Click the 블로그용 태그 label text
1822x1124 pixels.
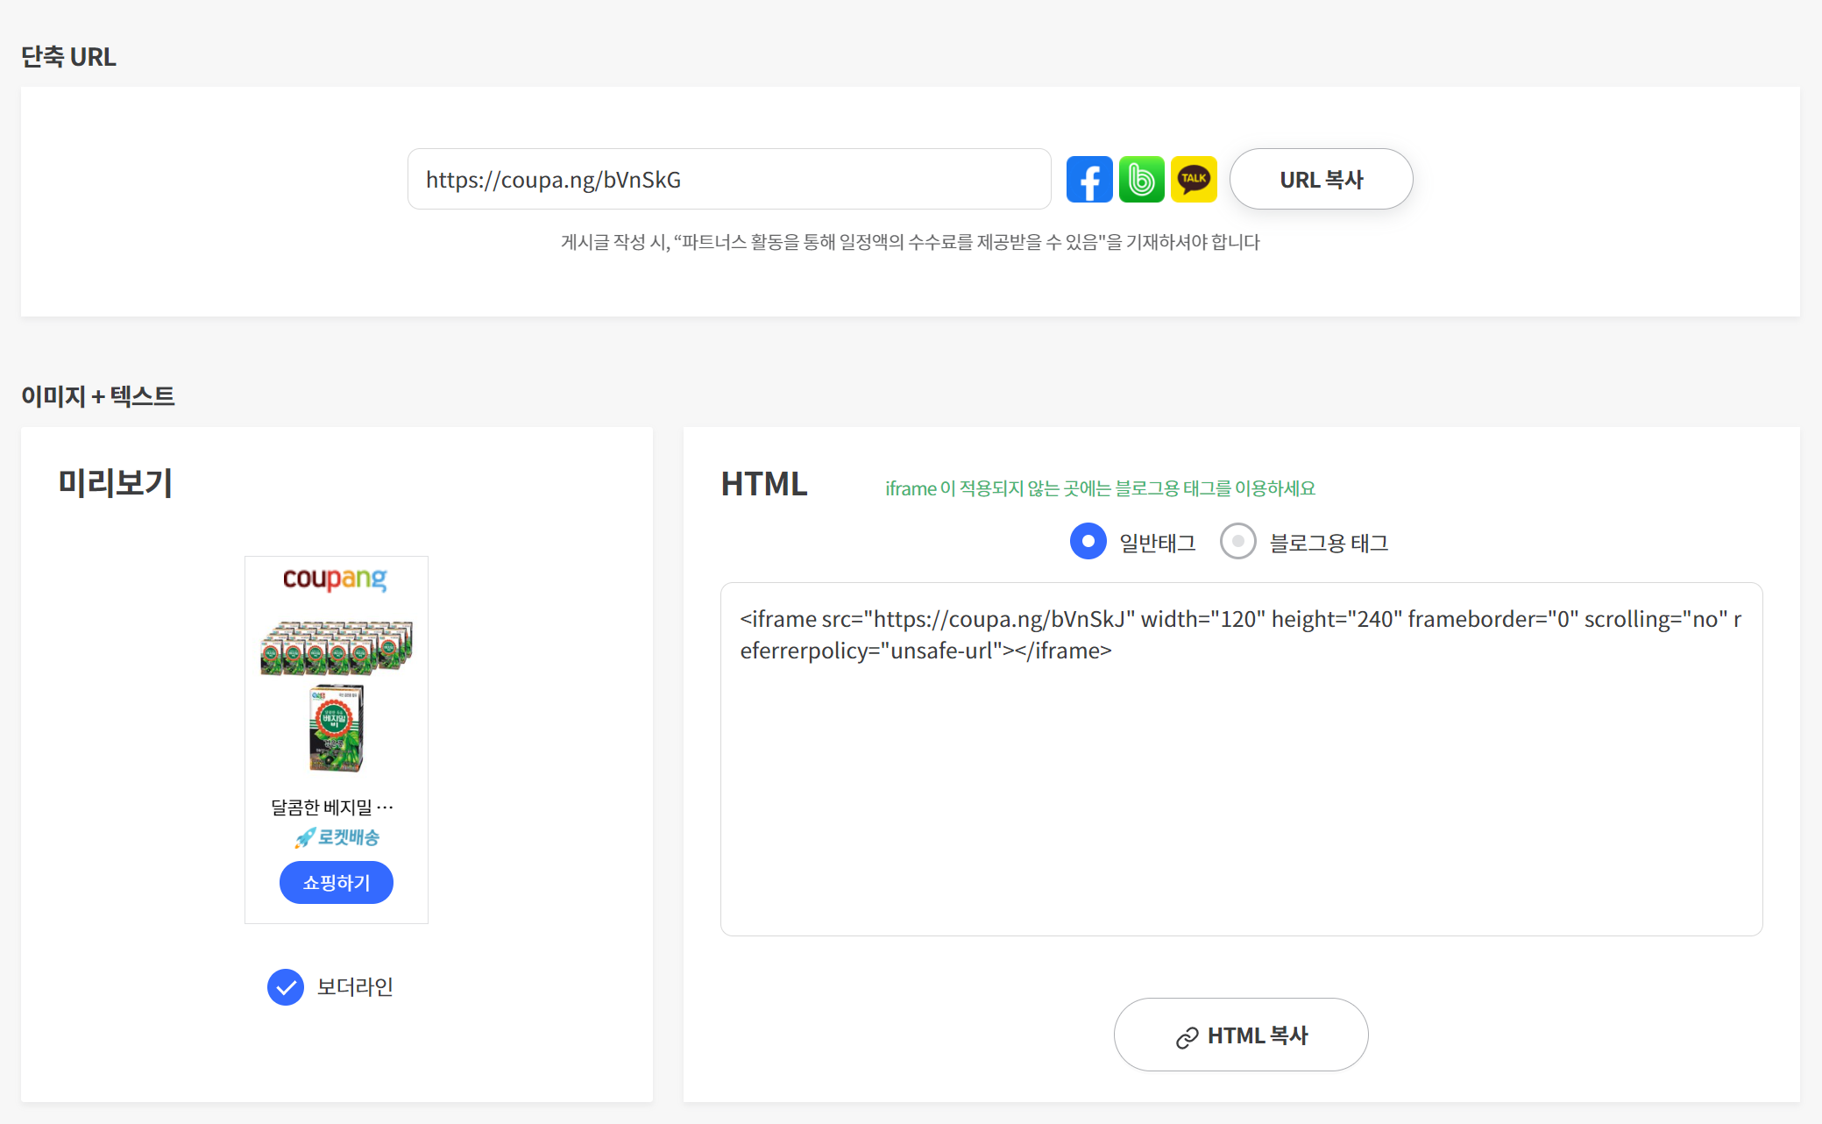(1329, 544)
